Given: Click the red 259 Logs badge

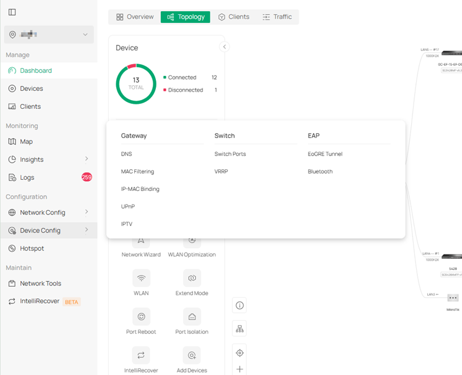Looking at the screenshot, I should click(87, 177).
